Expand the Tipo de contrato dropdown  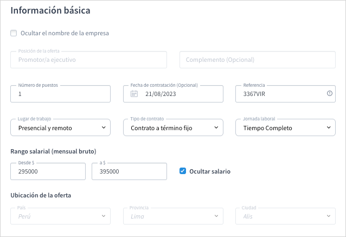click(173, 128)
